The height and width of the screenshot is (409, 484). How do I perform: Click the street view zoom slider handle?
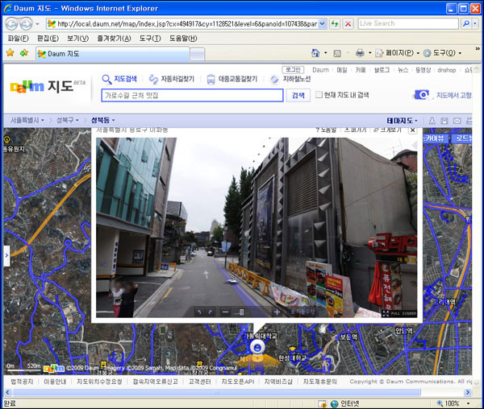(242, 312)
